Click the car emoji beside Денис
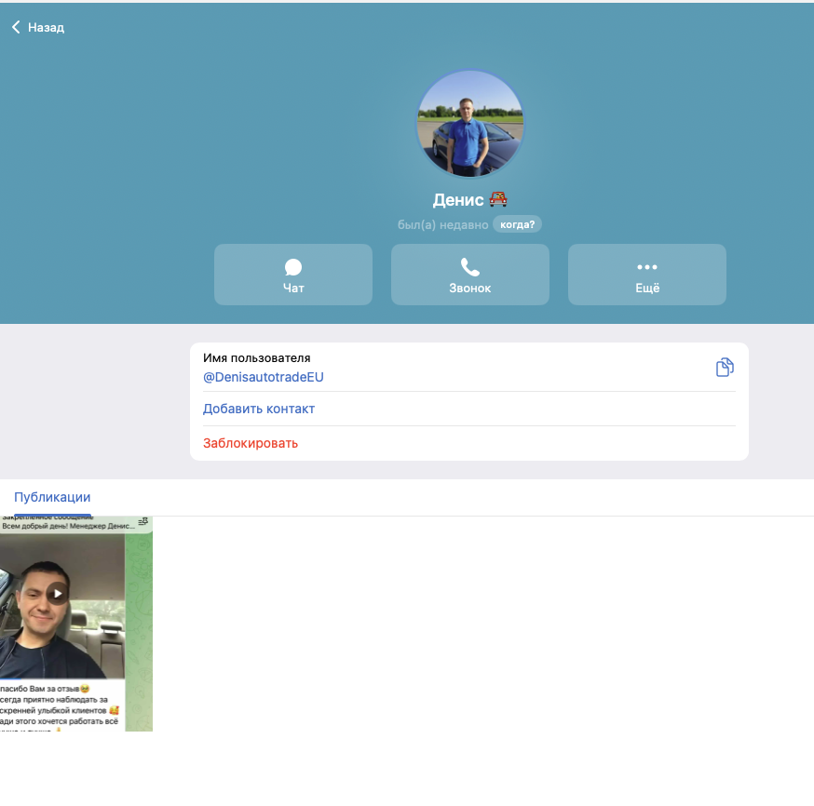The height and width of the screenshot is (806, 814). click(x=498, y=199)
